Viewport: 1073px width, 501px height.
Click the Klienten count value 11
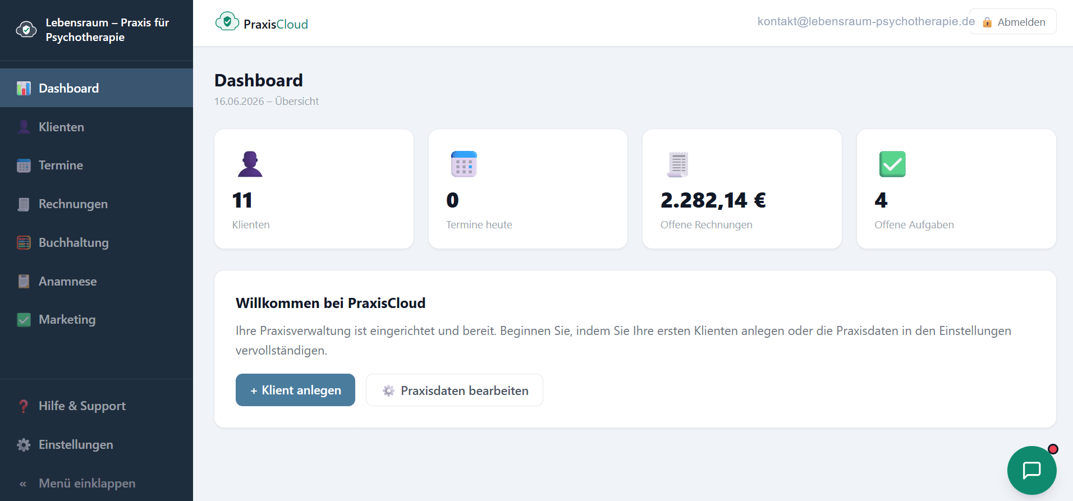pyautogui.click(x=242, y=200)
